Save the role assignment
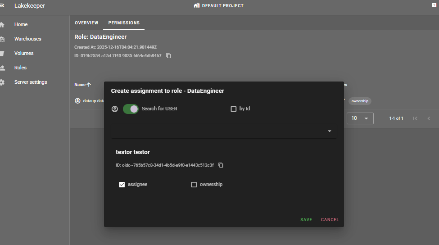This screenshot has width=439, height=245. tap(306, 220)
